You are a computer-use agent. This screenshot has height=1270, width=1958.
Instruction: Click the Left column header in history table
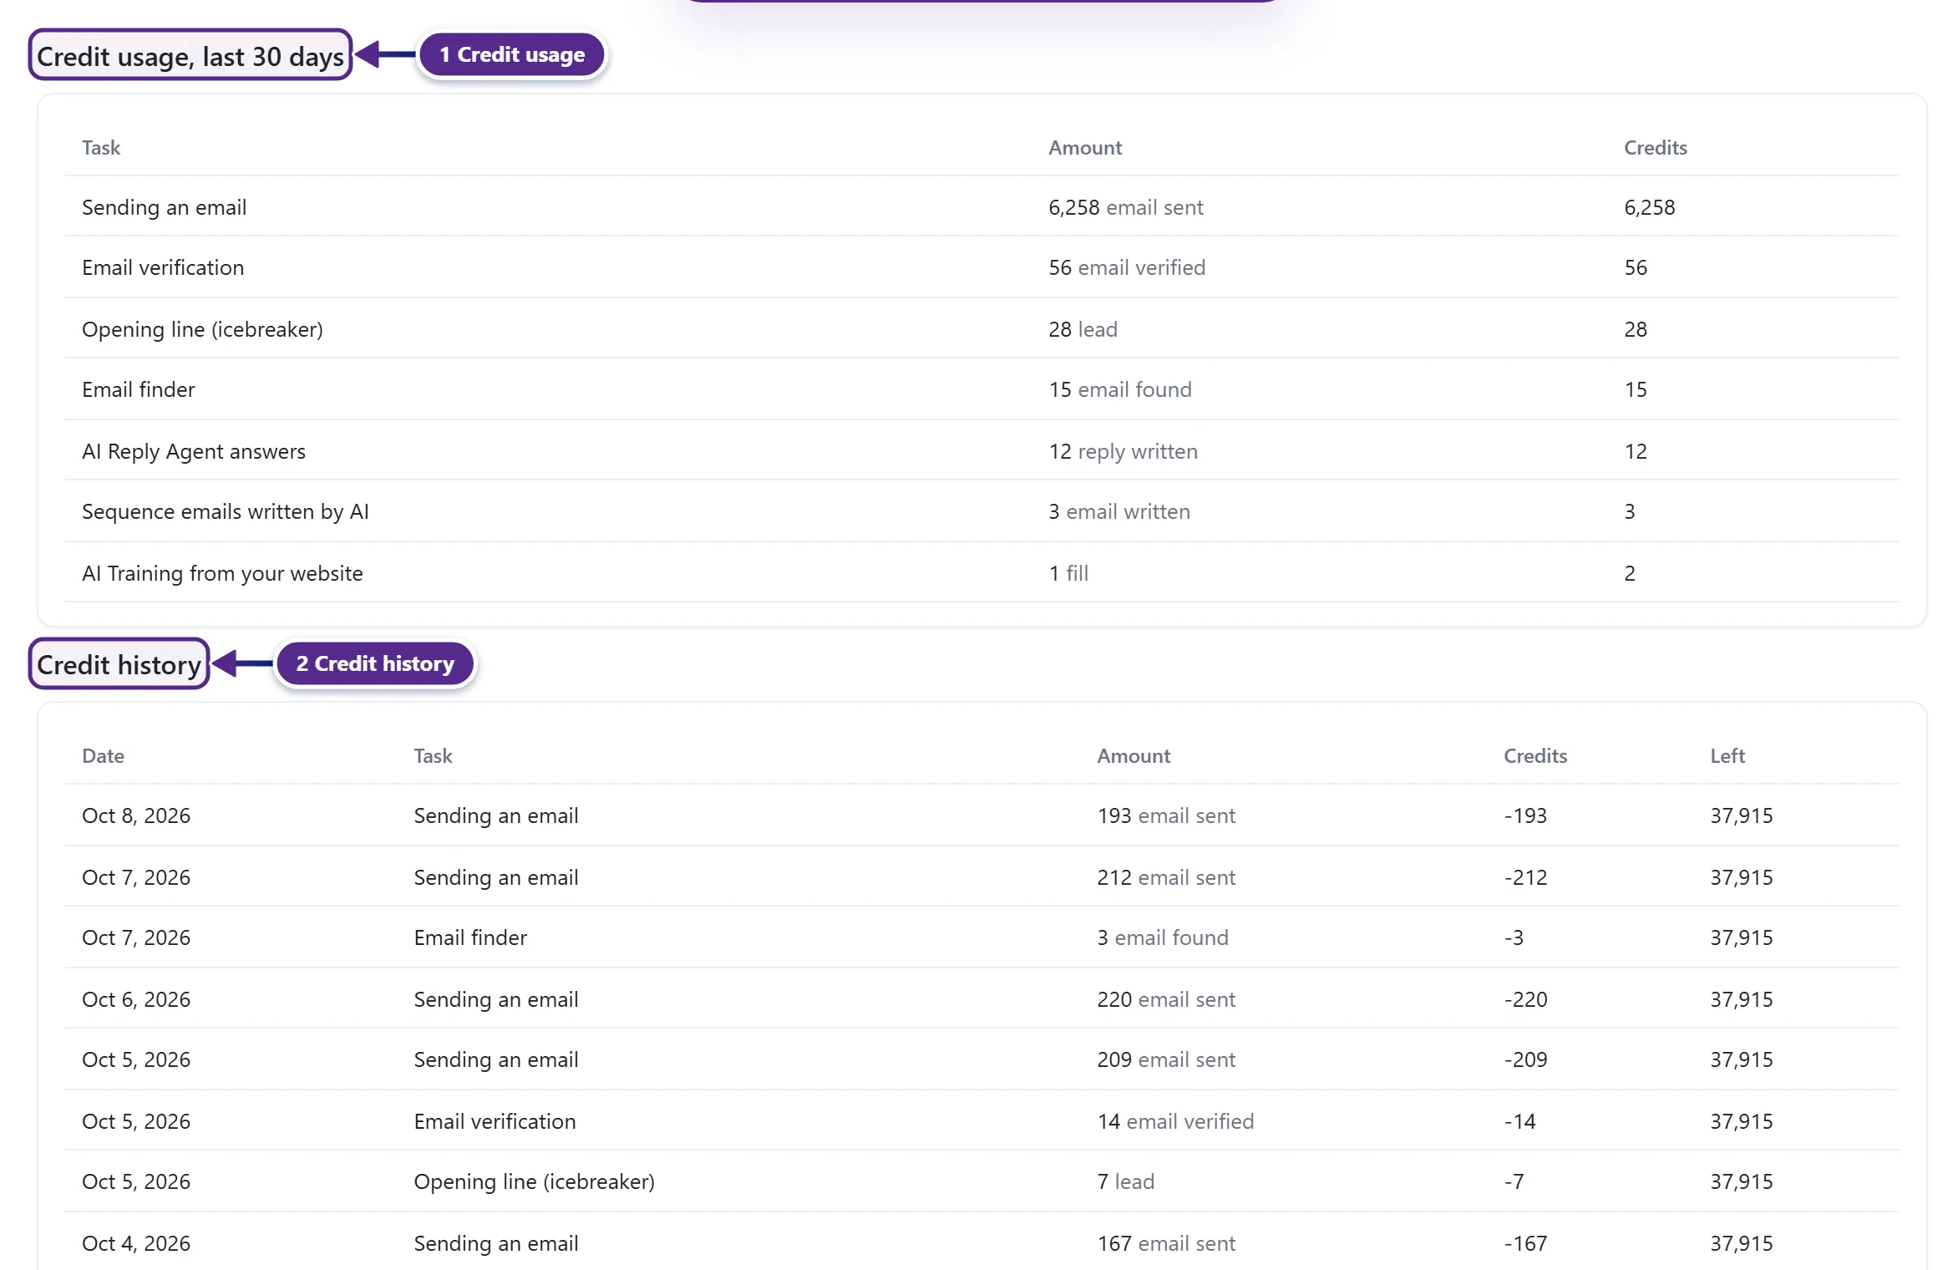[1727, 756]
